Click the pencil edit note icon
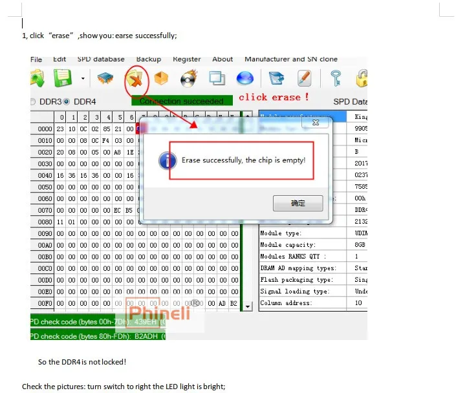 point(305,78)
